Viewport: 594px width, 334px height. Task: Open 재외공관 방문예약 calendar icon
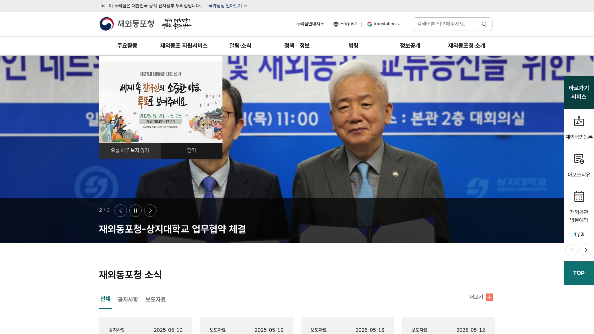(x=579, y=196)
